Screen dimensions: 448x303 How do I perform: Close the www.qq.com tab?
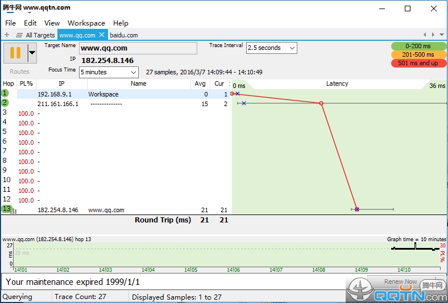click(102, 35)
